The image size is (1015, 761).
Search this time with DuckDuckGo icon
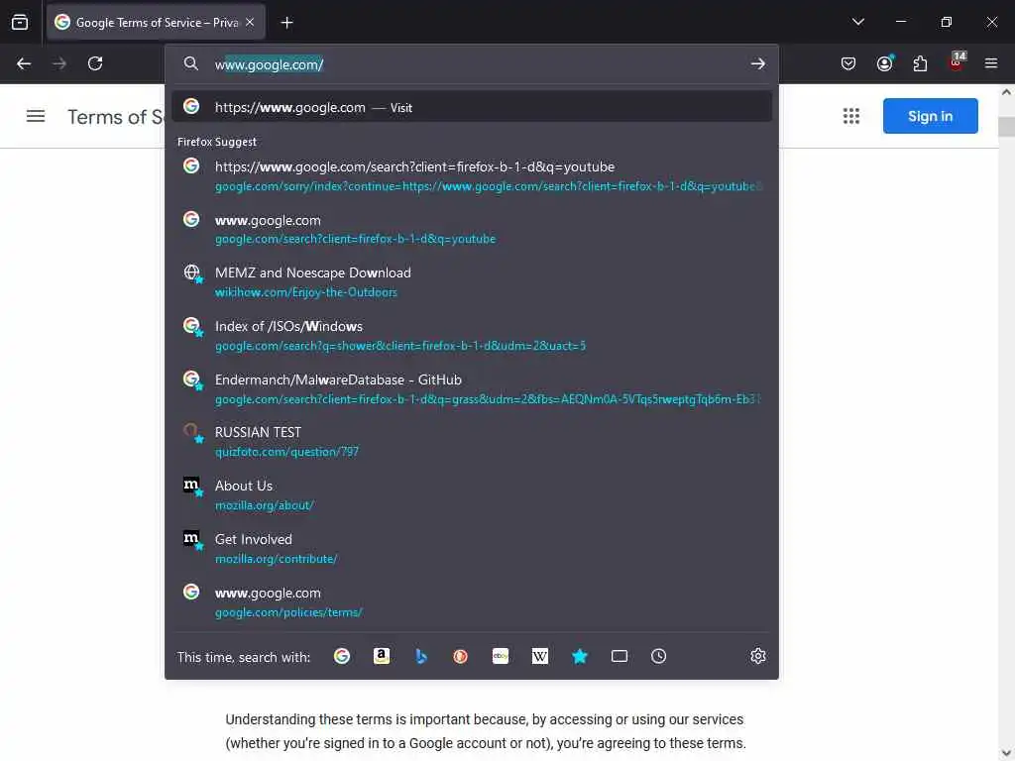tap(460, 656)
